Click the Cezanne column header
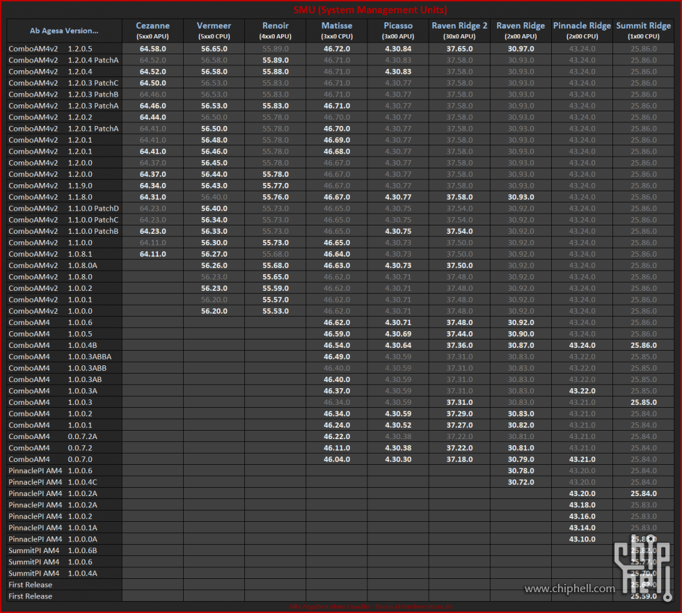The width and height of the screenshot is (682, 613). pyautogui.click(x=152, y=31)
